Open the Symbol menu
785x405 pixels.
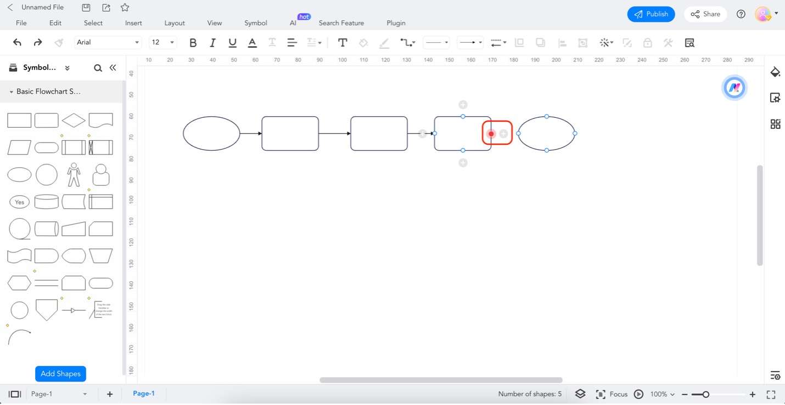[x=256, y=23]
